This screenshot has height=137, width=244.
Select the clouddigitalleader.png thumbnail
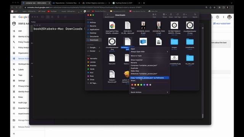[112, 41]
